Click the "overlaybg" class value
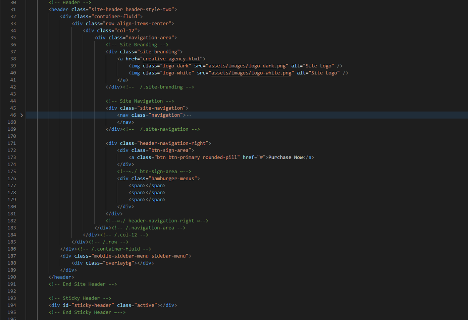Image resolution: width=468 pixels, height=320 pixels. [118, 263]
